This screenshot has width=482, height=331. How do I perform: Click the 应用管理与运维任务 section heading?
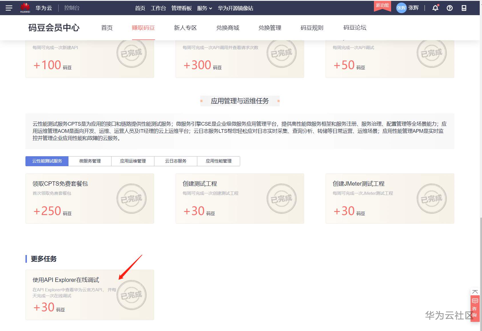240,101
